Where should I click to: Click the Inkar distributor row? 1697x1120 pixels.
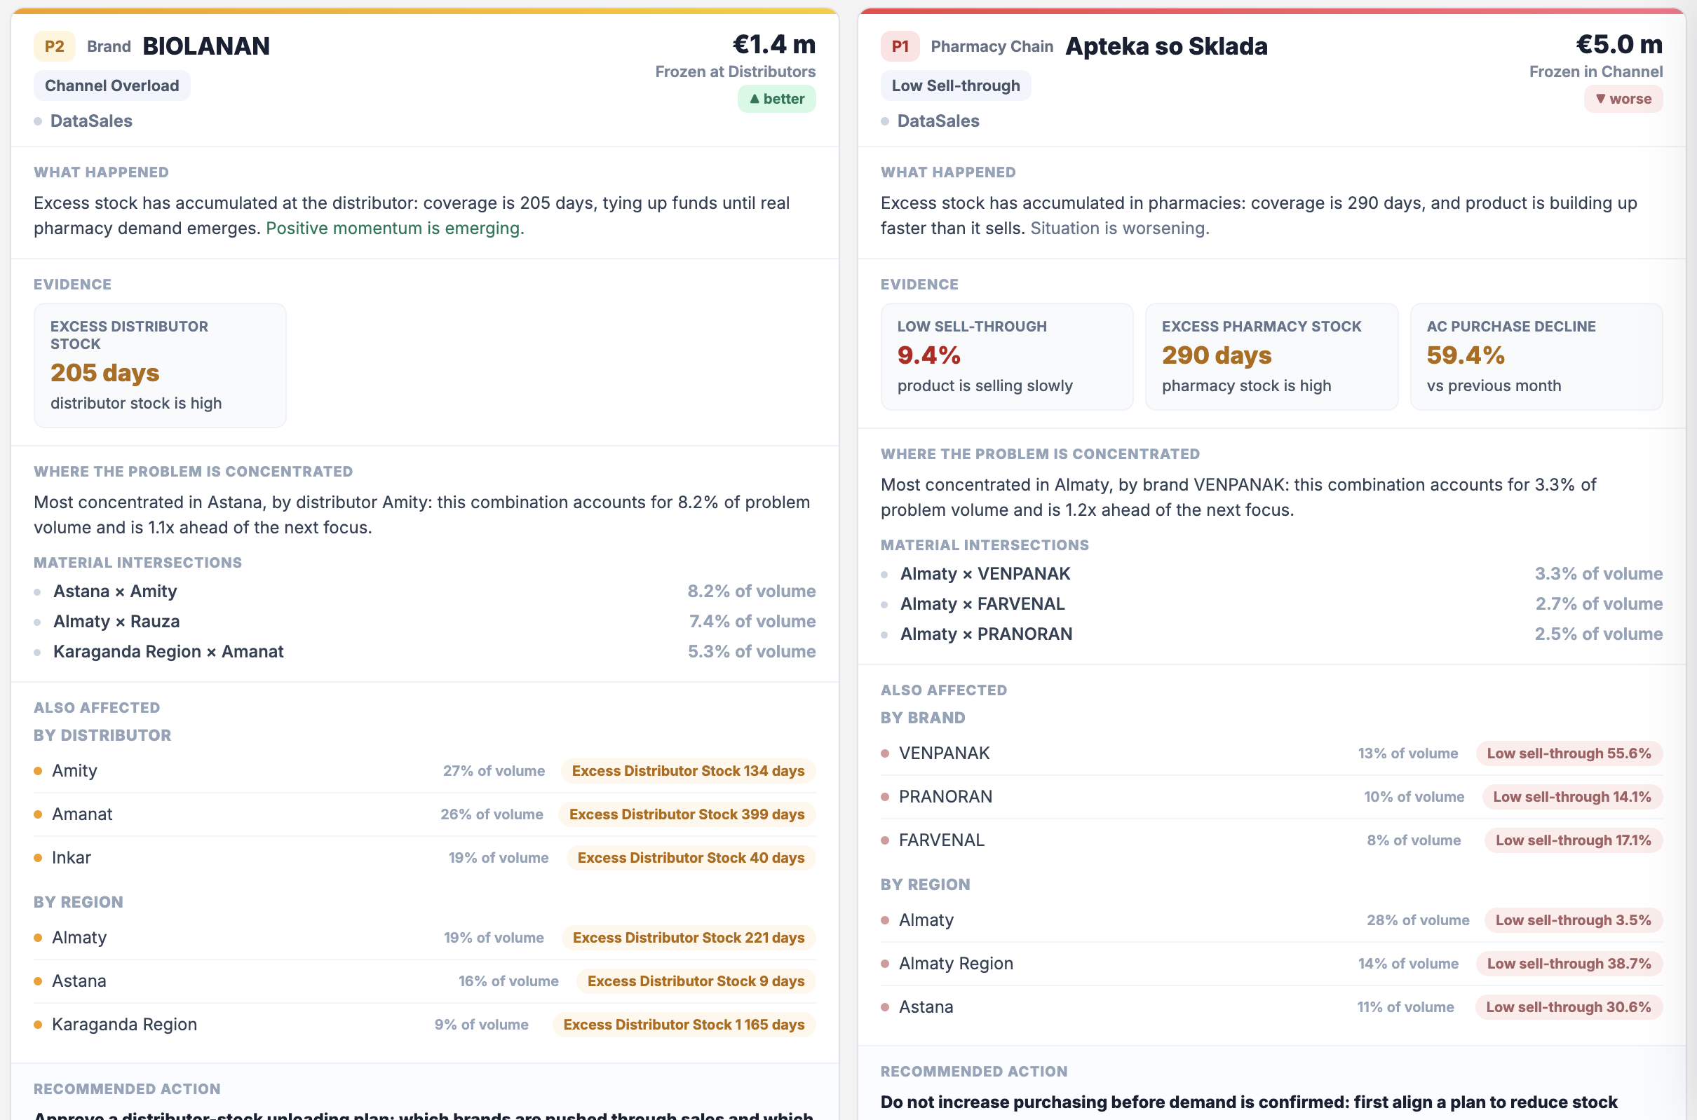click(x=424, y=858)
